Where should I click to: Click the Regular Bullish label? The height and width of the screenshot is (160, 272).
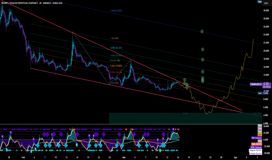[256, 150]
